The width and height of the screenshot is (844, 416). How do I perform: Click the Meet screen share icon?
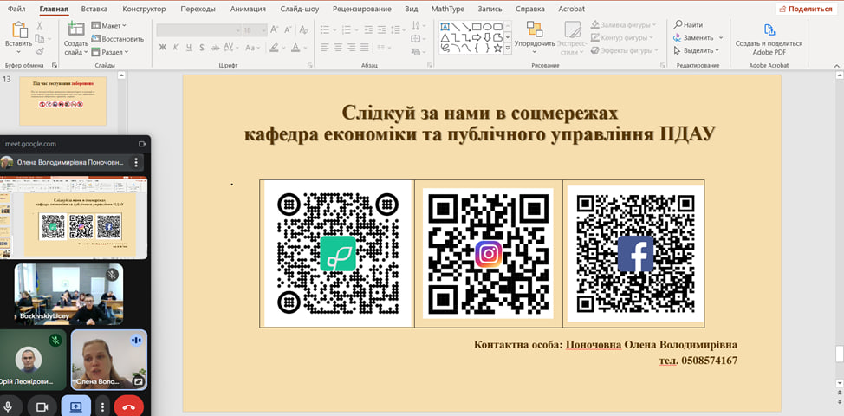click(x=75, y=406)
